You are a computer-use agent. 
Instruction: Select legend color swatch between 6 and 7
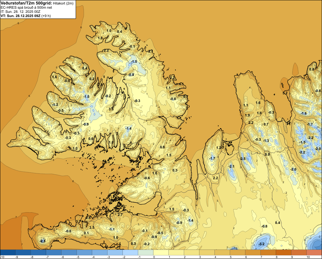point(253,253)
